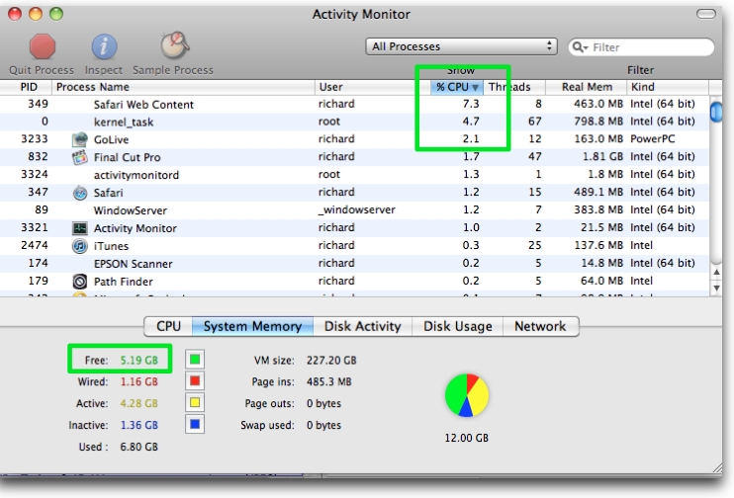Click the red Wired memory color swatch
The image size is (734, 498).
point(195,381)
